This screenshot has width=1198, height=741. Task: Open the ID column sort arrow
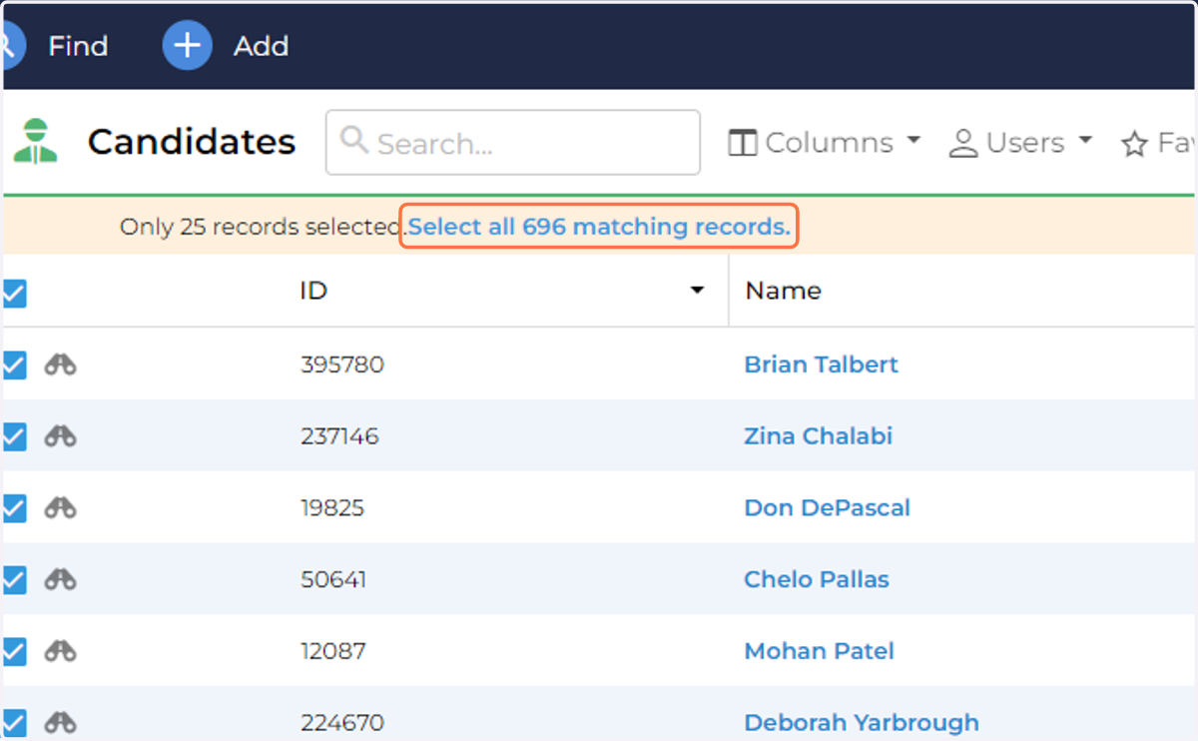(697, 291)
